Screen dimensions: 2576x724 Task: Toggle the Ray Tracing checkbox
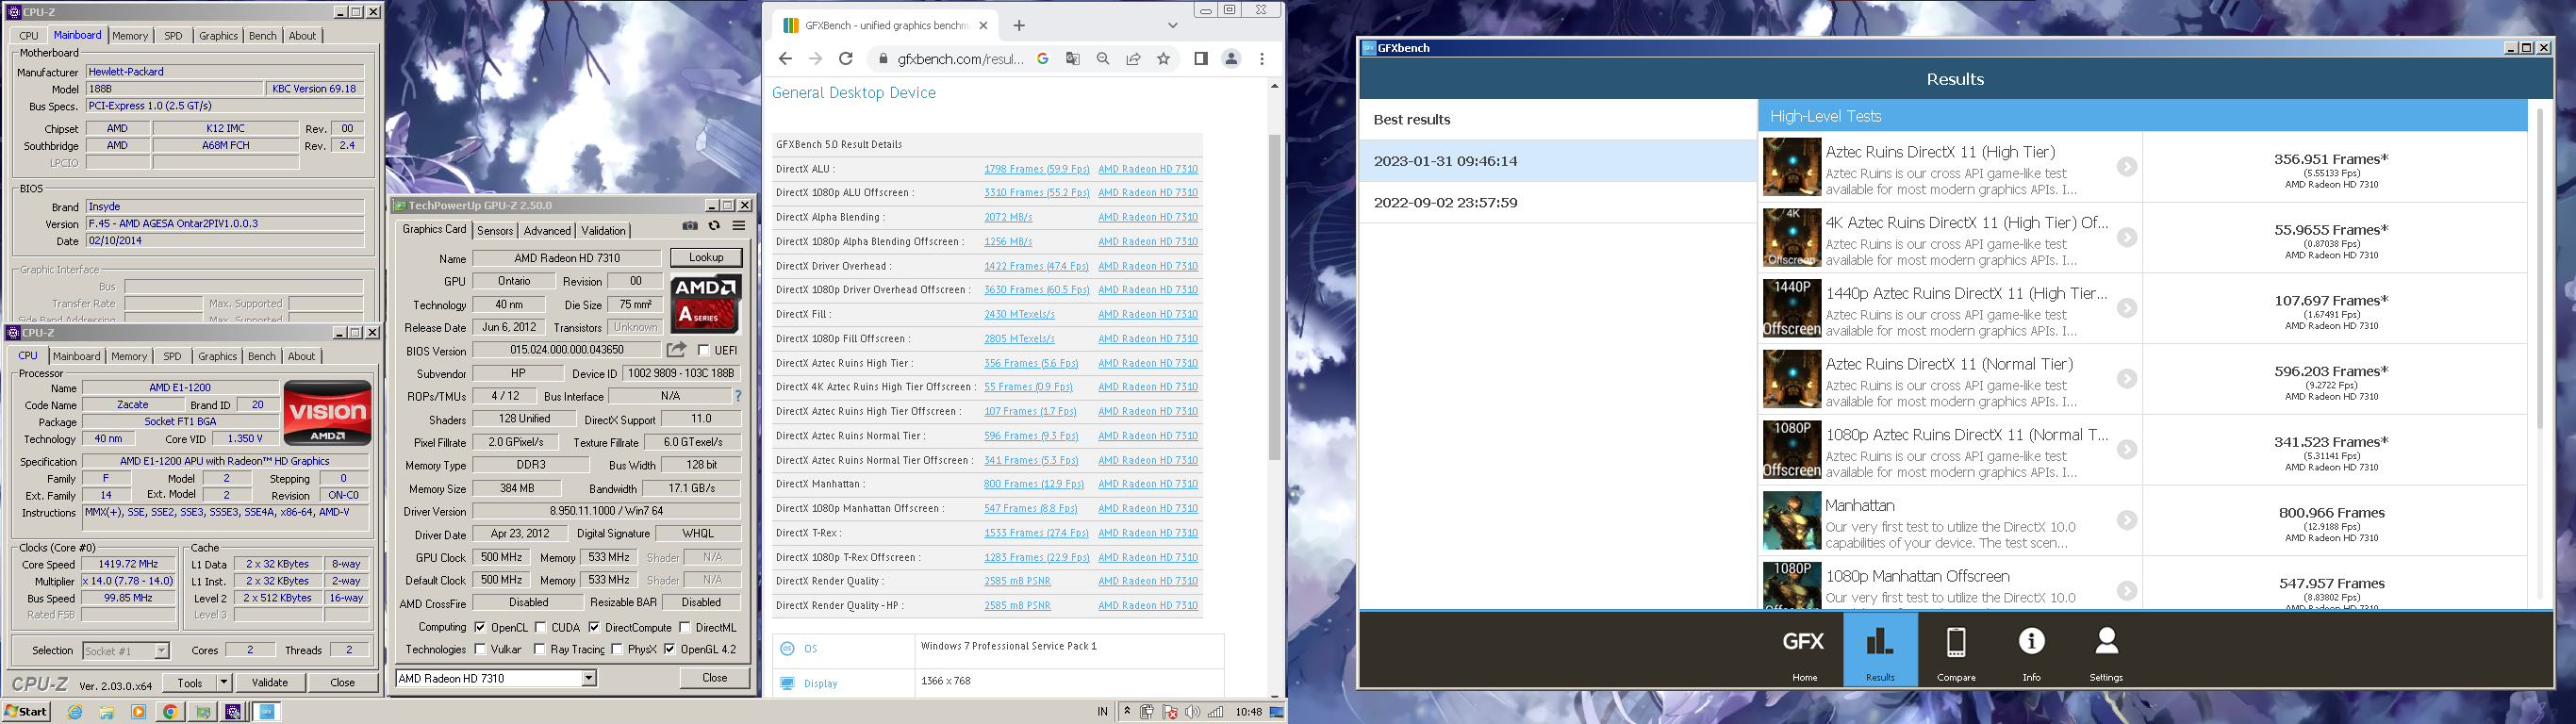tap(540, 650)
